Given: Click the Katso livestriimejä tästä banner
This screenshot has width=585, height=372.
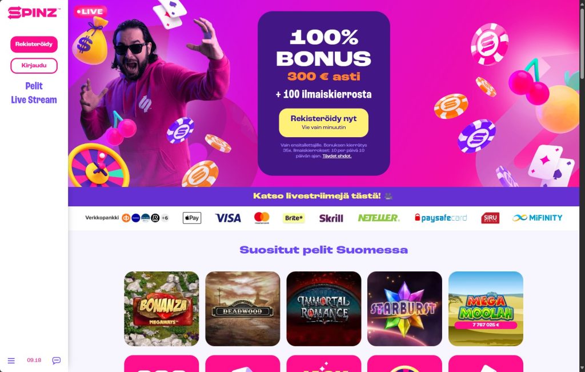Looking at the screenshot, I should pyautogui.click(x=323, y=196).
